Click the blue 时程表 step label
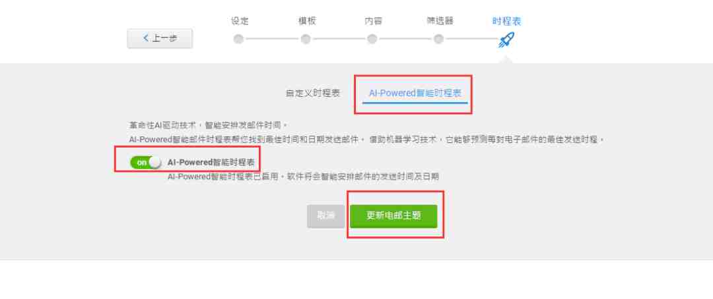 506,21
